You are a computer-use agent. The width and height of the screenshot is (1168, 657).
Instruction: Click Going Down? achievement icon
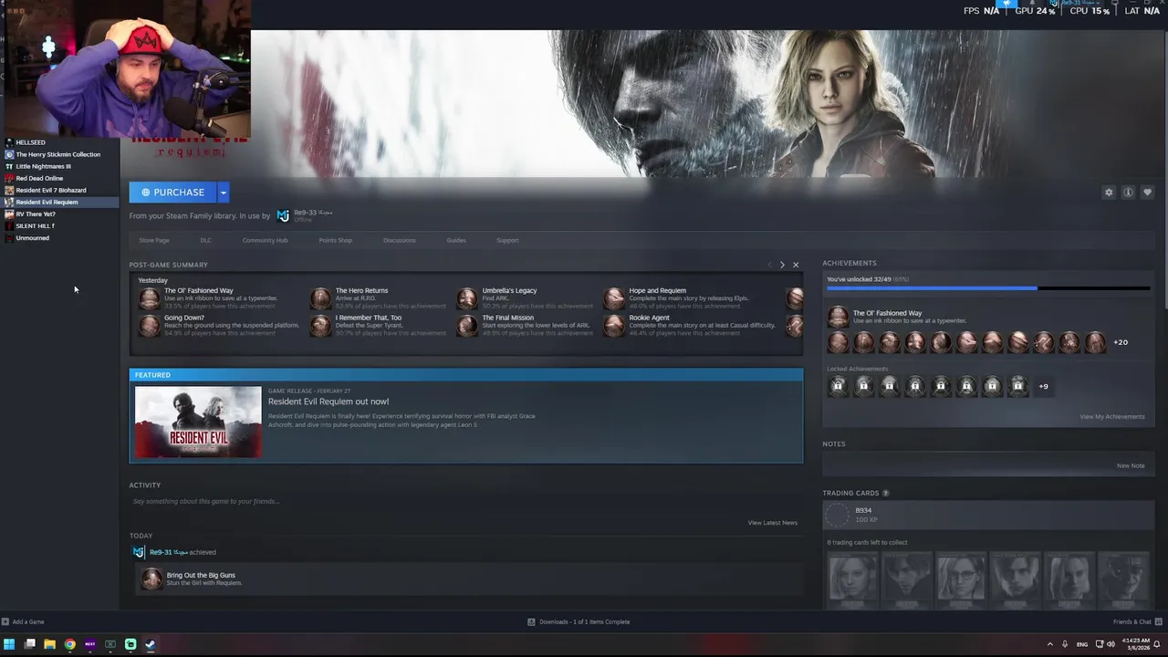pyautogui.click(x=149, y=325)
